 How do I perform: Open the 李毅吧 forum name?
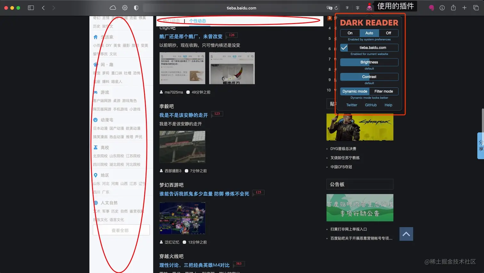pyautogui.click(x=166, y=106)
